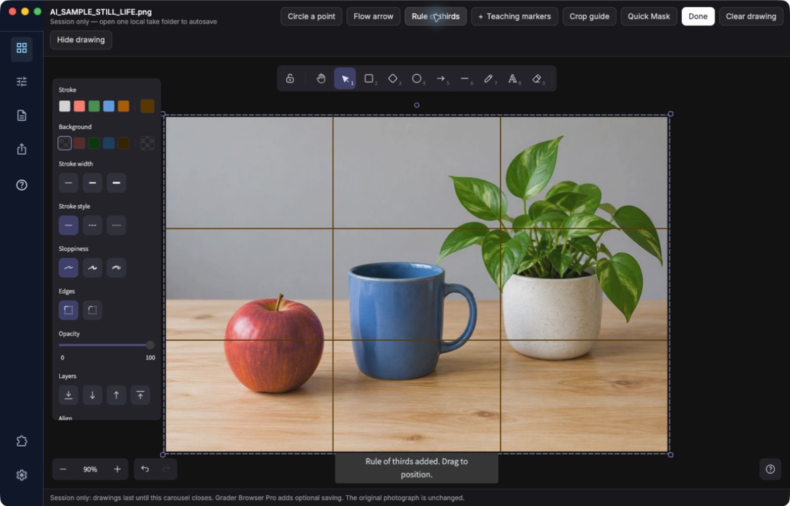Set stroke style to solid

(x=69, y=225)
